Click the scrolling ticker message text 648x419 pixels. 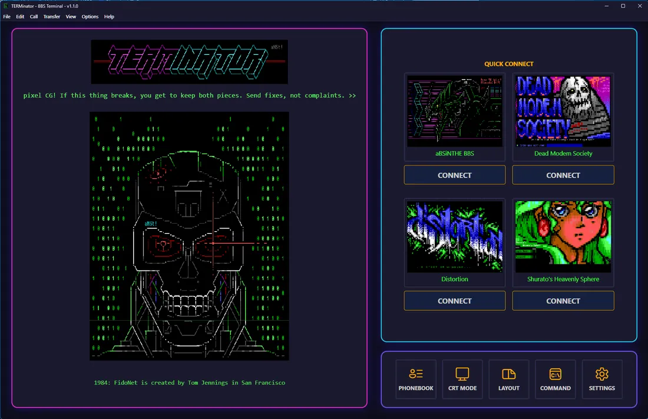(x=189, y=95)
